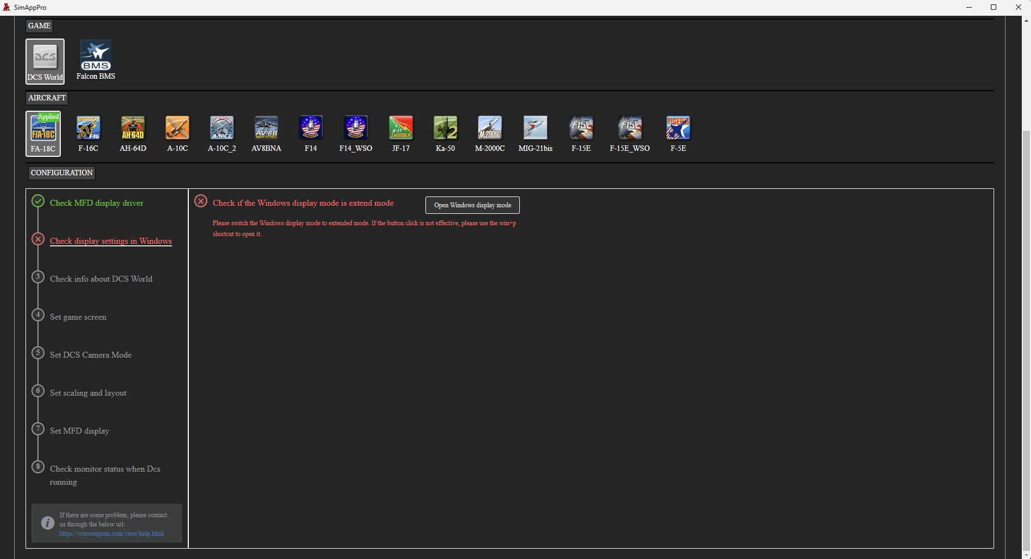Open Set MFD display step
This screenshot has height=559, width=1031.
[x=80, y=431]
